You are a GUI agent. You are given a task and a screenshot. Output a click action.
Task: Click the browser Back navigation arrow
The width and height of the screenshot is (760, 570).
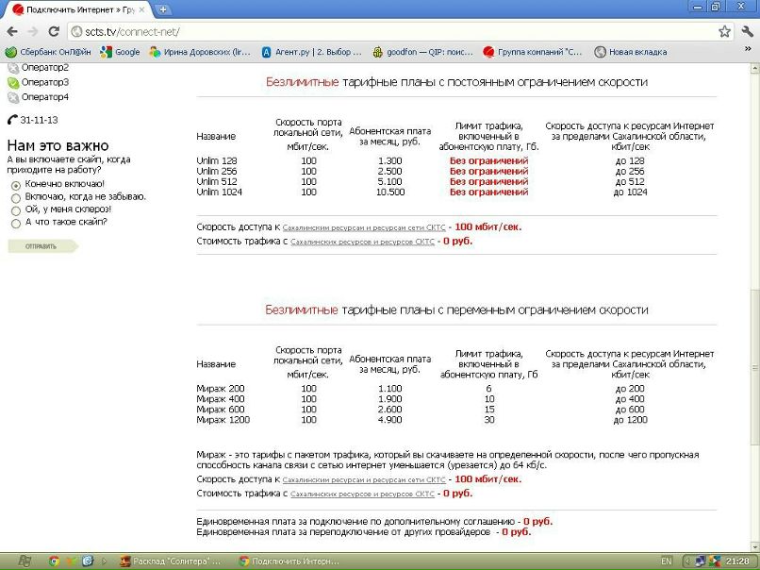(x=12, y=30)
